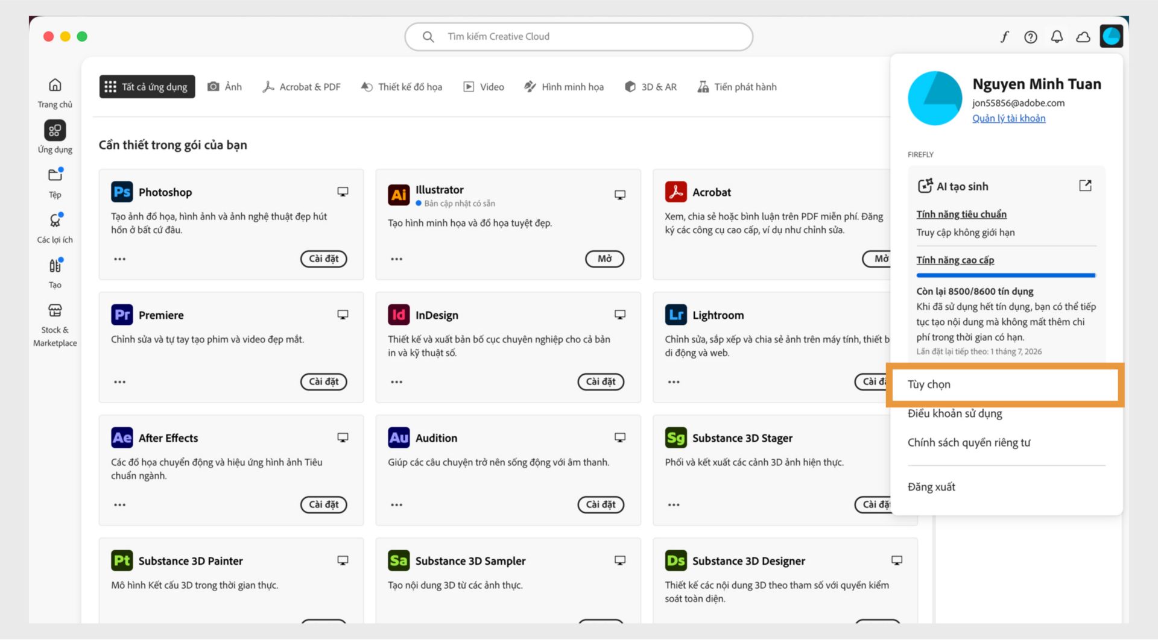
Task: Open Stock & Marketplace sidebar icon
Action: tap(55, 310)
